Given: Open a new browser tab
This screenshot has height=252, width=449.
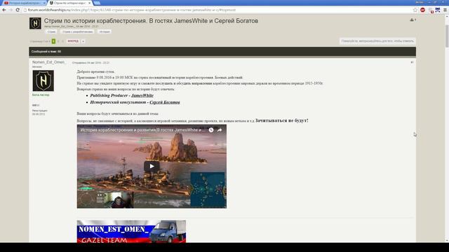Looking at the screenshot, I should pos(97,3).
